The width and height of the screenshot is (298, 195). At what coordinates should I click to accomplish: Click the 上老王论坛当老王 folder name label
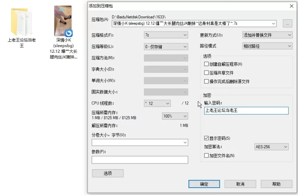[22, 43]
